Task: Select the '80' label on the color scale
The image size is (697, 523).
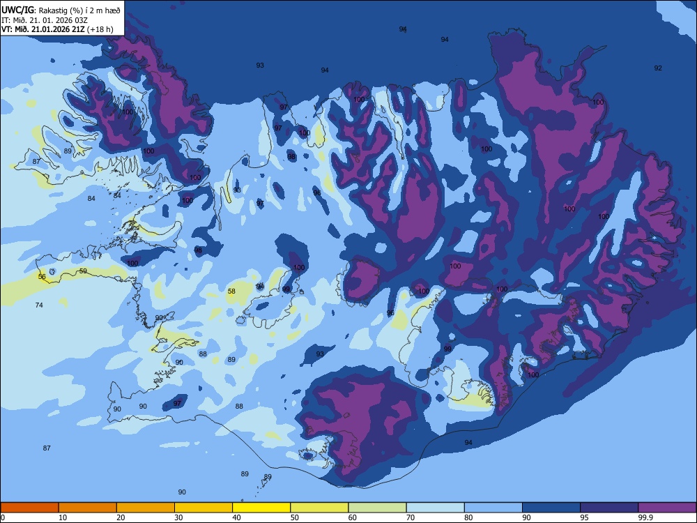Action: (468, 517)
